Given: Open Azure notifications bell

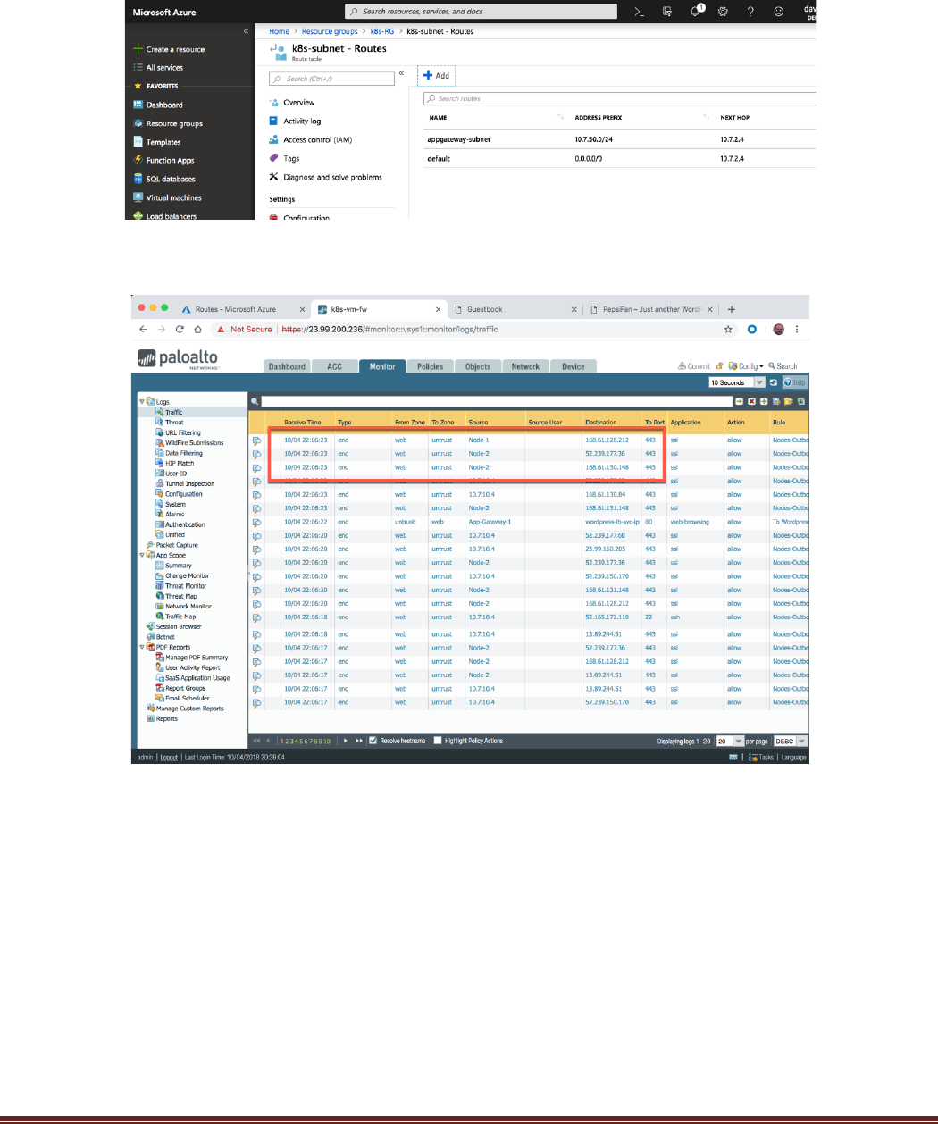Looking at the screenshot, I should tap(696, 12).
